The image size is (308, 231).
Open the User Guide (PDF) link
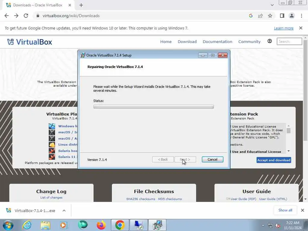pos(243,199)
